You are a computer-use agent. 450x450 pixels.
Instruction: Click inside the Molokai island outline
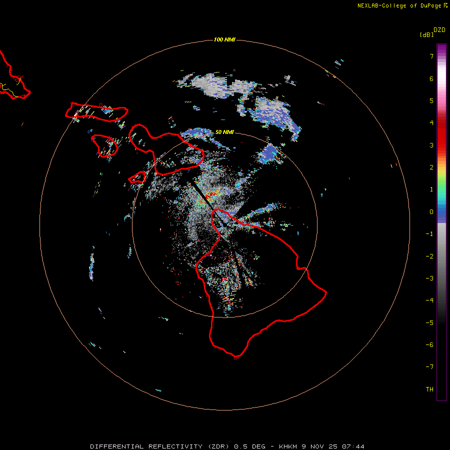[96, 111]
